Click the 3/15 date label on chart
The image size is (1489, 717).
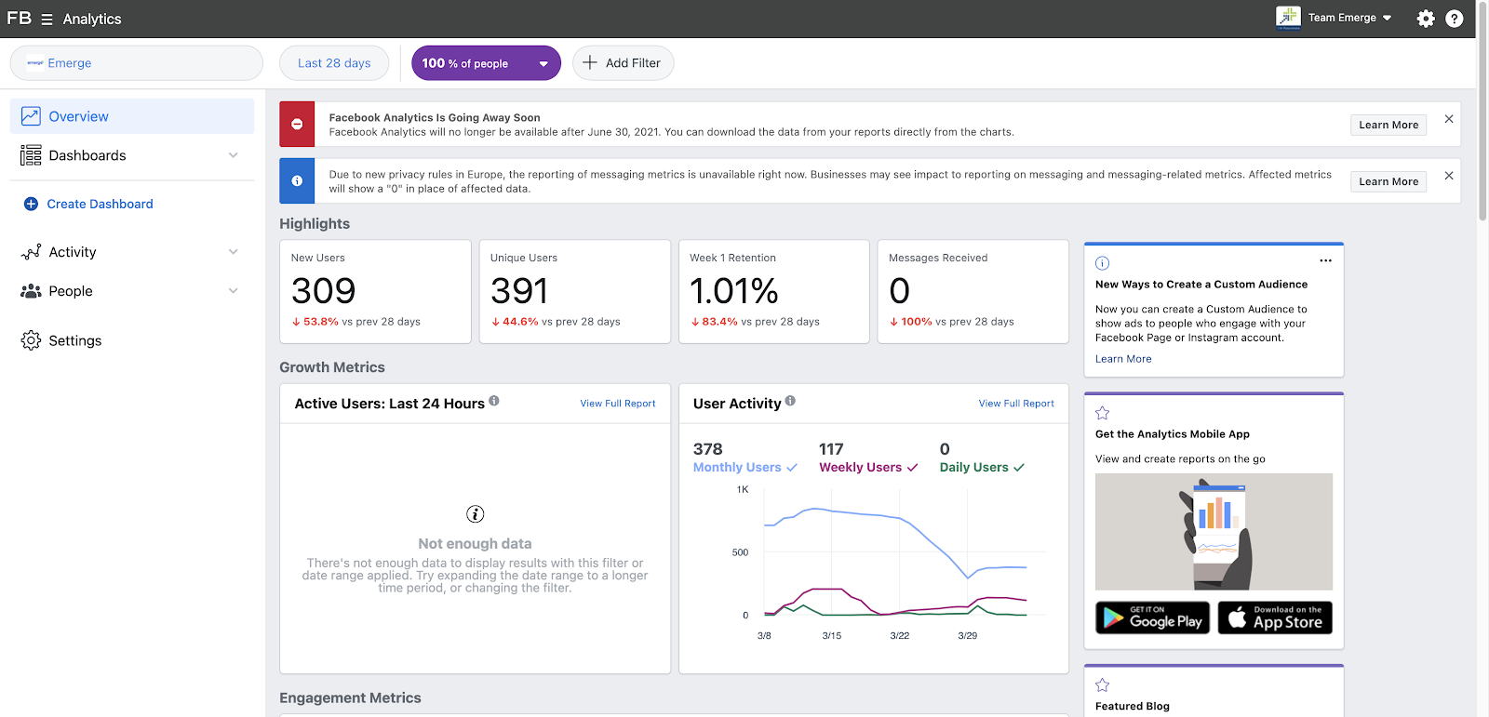pos(832,636)
